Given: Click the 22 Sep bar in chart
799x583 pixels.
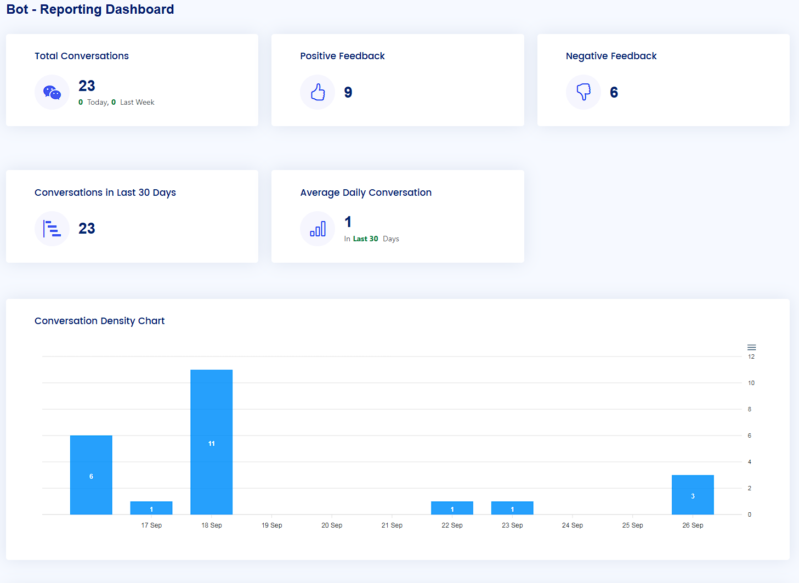Looking at the screenshot, I should coord(452,508).
